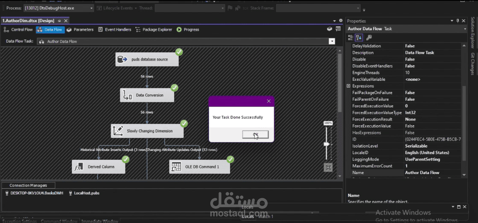Open Property Pages wrench icon
This screenshot has width=478, height=223.
[x=369, y=37]
